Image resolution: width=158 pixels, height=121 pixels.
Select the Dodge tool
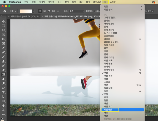click(3, 83)
